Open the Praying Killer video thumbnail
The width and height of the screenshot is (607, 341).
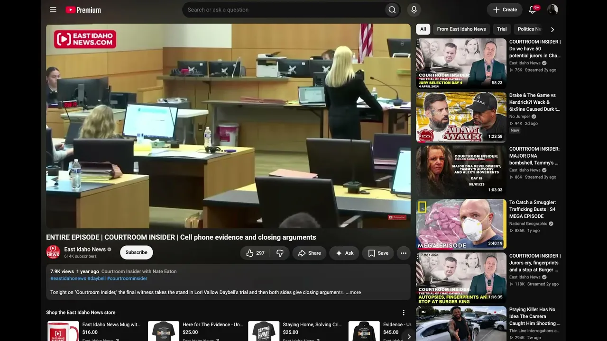[x=461, y=323]
